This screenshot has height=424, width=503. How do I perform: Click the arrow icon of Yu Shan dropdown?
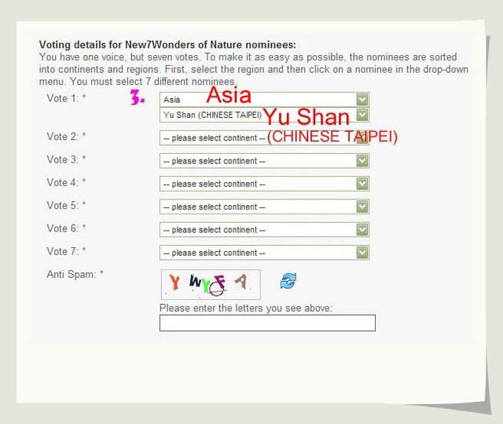pos(362,115)
